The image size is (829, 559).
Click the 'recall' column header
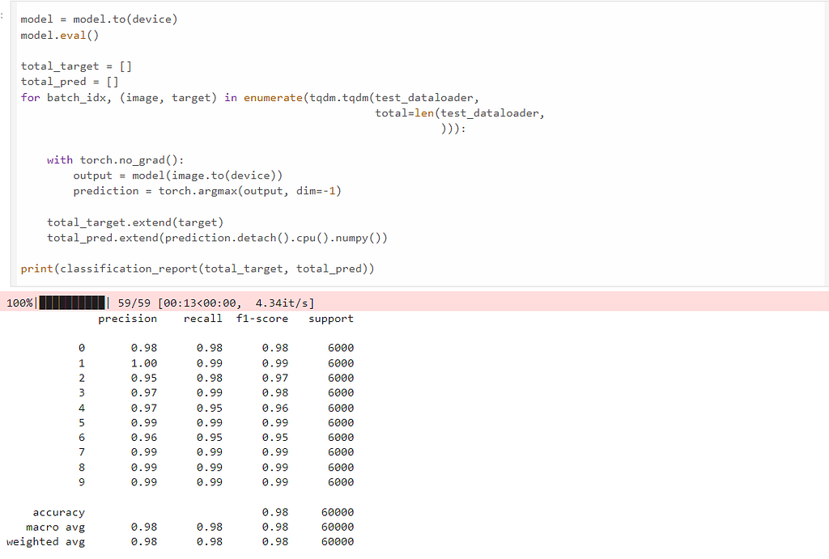202,319
